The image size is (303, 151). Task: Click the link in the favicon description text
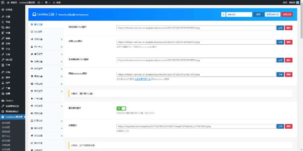tap(142, 79)
